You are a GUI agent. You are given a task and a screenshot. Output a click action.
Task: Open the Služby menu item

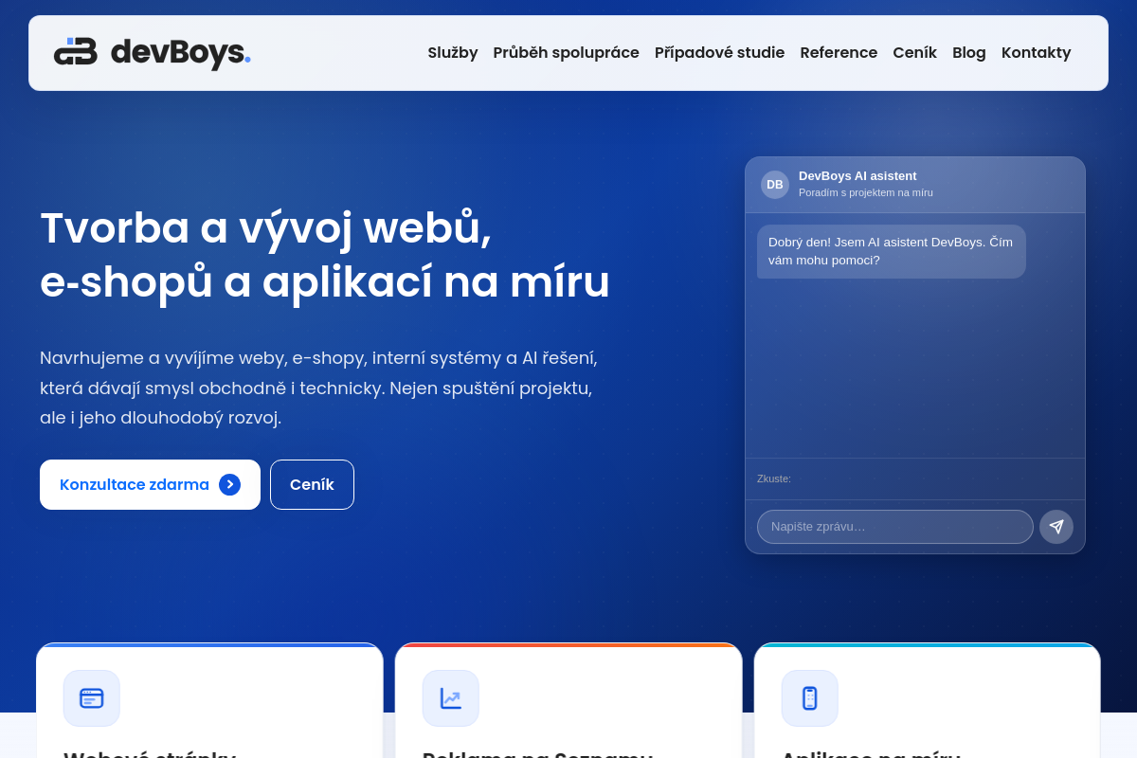(x=453, y=53)
